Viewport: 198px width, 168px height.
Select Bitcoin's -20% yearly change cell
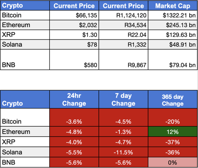pos(172,117)
